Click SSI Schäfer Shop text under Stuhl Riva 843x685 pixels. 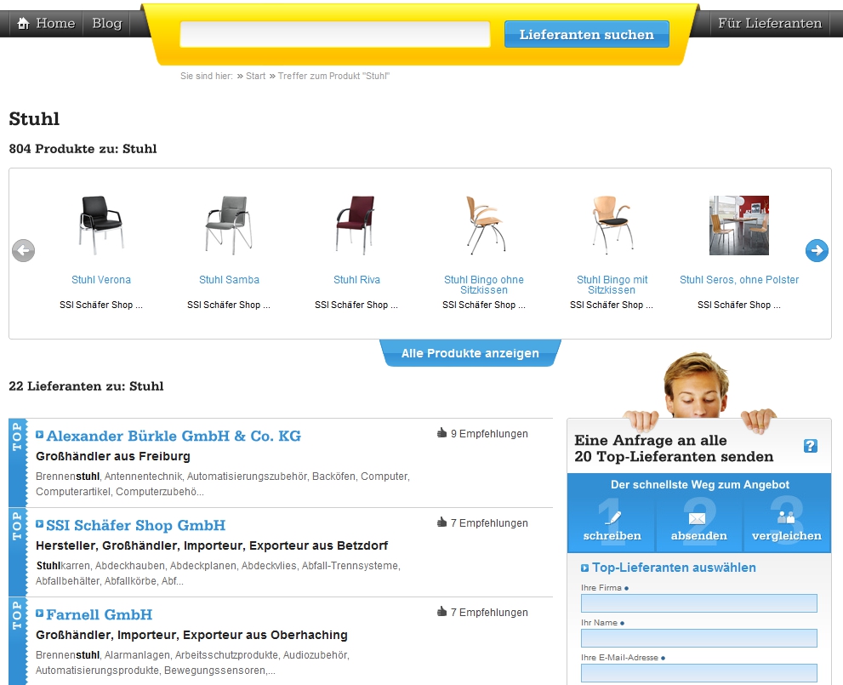tap(356, 305)
